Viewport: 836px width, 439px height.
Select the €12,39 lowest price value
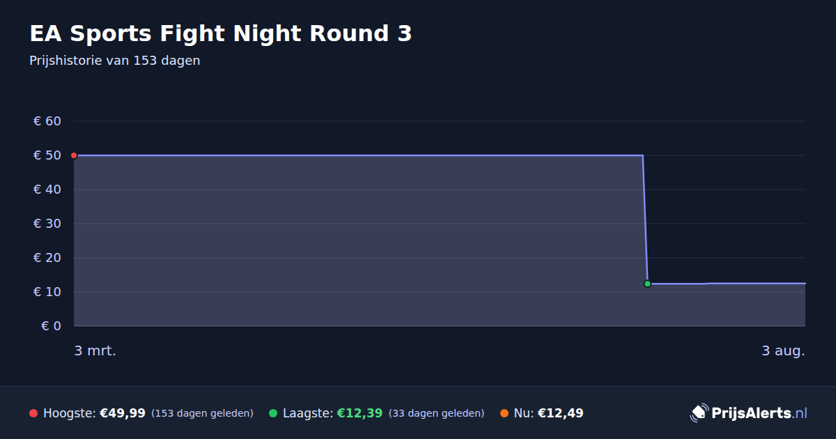(x=359, y=413)
